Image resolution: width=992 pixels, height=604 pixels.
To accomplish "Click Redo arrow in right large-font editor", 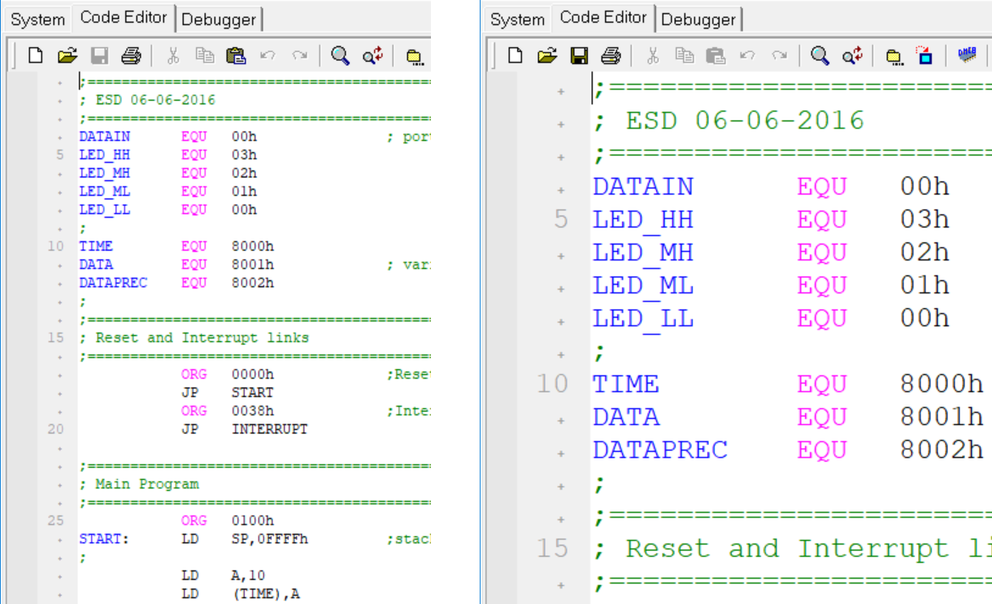I will pos(780,55).
